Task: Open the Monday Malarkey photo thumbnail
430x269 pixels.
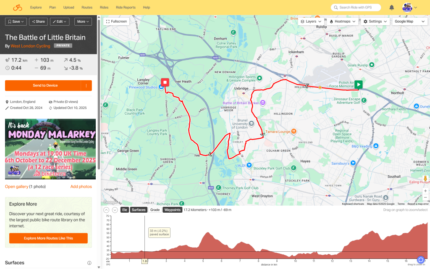Action: (x=50, y=149)
